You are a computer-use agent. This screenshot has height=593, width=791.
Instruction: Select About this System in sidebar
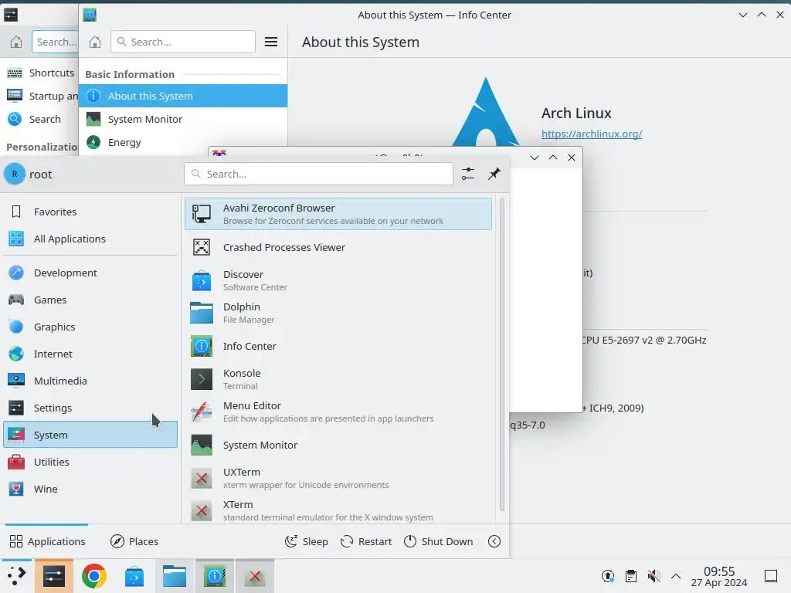tap(182, 96)
